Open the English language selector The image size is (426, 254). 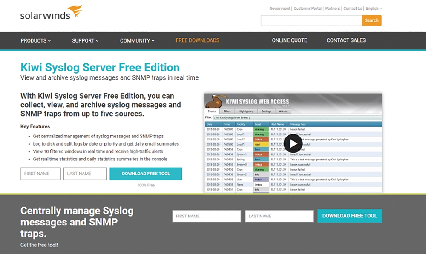coord(374,9)
